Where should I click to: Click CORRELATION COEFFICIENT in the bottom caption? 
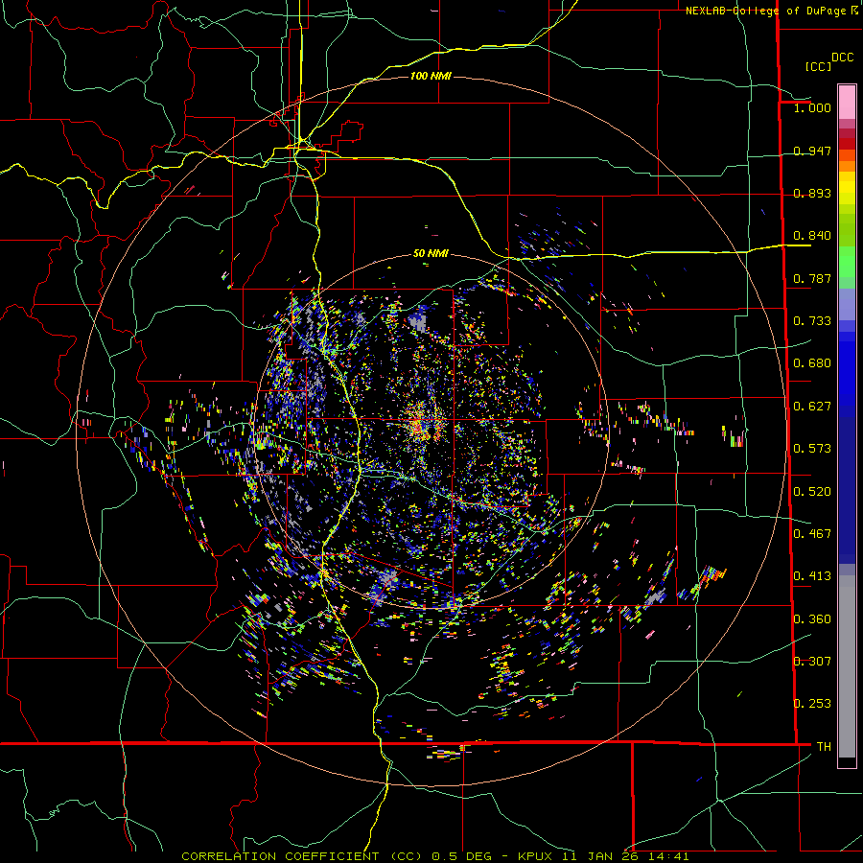(280, 856)
